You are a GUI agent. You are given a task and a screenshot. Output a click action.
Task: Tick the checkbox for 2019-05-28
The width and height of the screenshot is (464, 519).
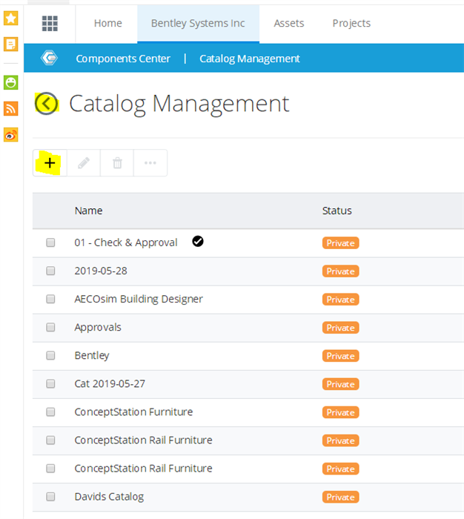50,271
